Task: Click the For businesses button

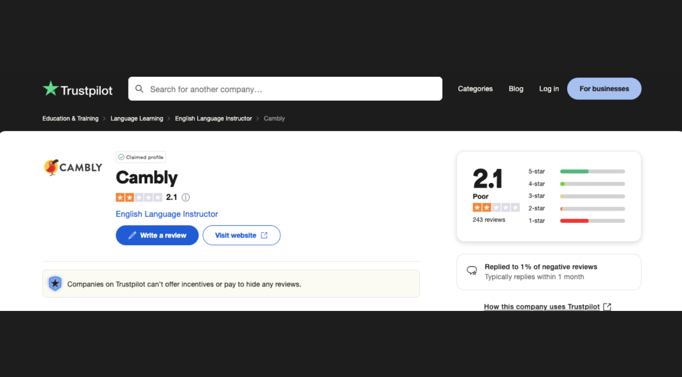Action: [x=604, y=89]
